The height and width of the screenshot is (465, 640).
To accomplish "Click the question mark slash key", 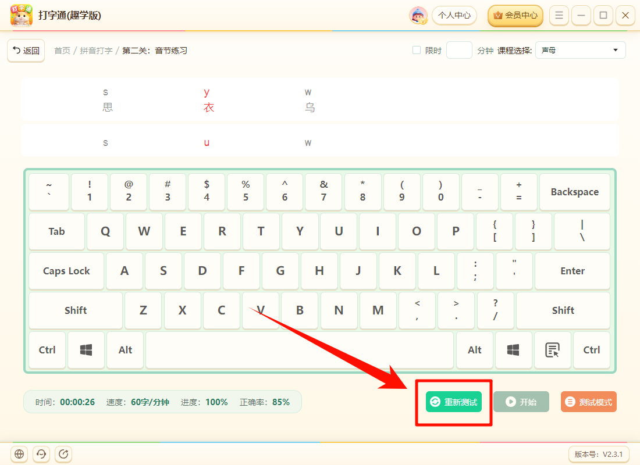I will (x=495, y=310).
